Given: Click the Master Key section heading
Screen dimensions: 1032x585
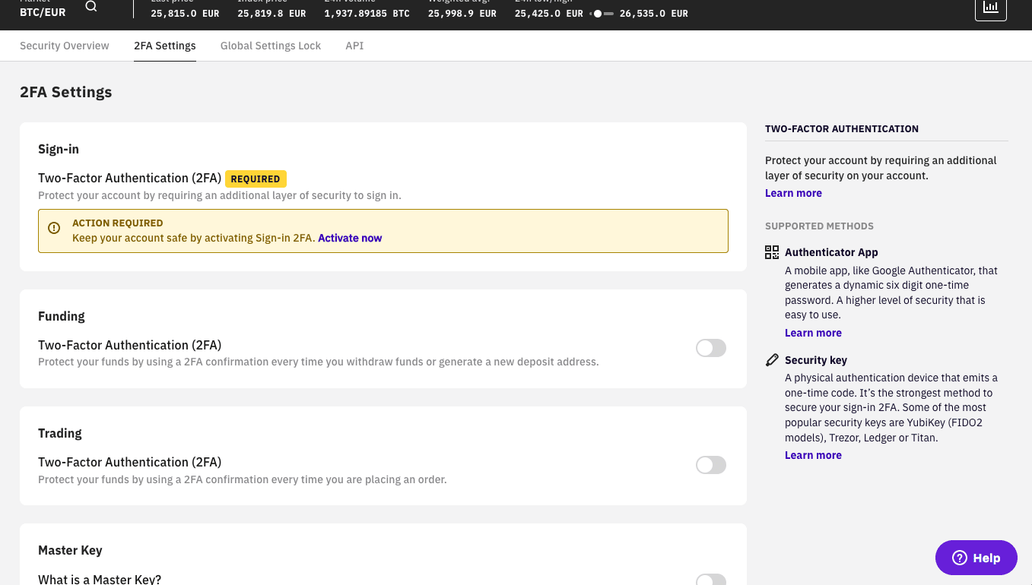Looking at the screenshot, I should pos(70,550).
